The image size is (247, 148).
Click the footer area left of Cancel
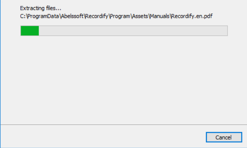[102, 137]
